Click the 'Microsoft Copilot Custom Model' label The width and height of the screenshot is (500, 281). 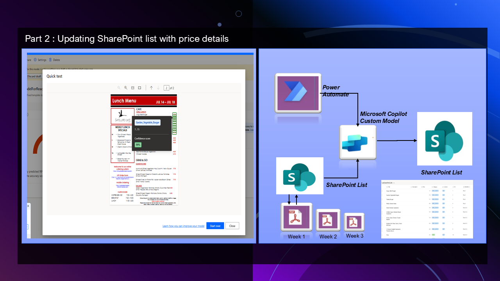pos(384,117)
